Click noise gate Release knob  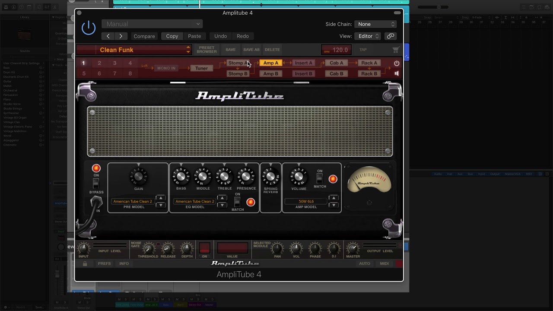[x=168, y=248]
